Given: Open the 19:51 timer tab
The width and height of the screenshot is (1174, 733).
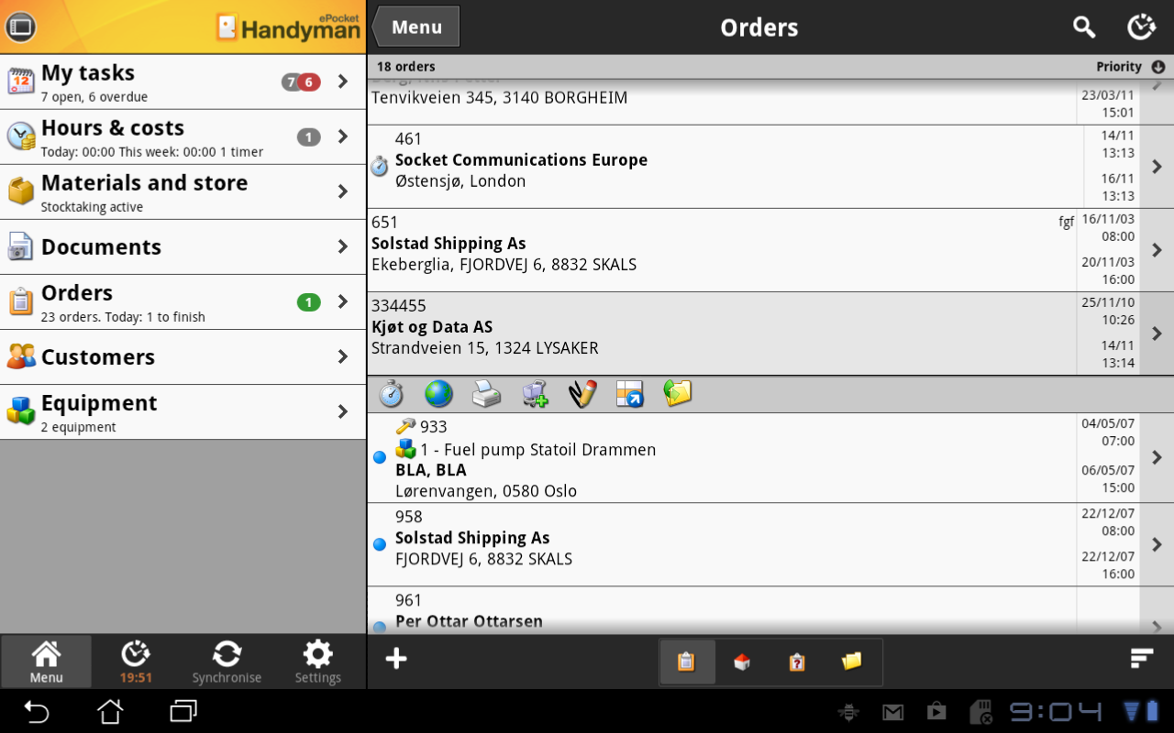Looking at the screenshot, I should [x=136, y=662].
